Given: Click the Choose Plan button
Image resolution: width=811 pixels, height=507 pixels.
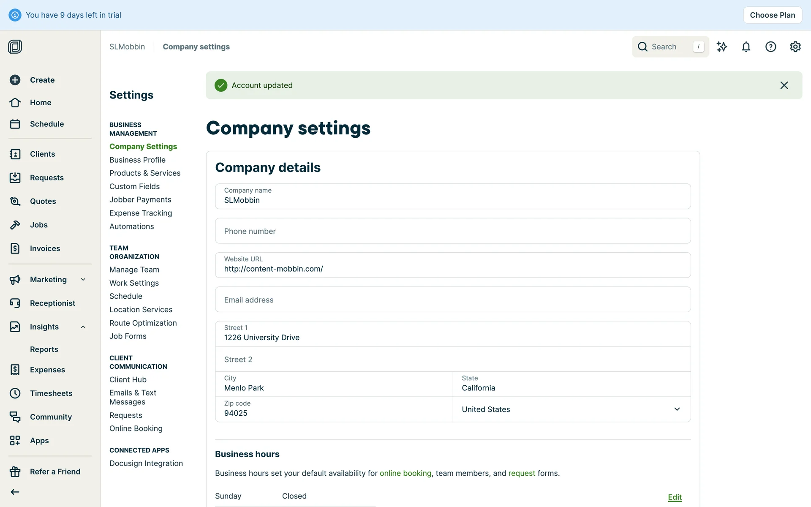Looking at the screenshot, I should 772,15.
